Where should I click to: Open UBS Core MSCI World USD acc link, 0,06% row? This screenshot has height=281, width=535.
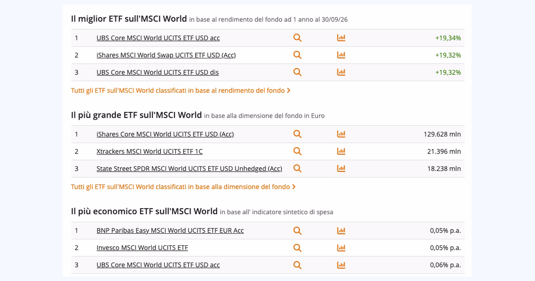click(158, 265)
